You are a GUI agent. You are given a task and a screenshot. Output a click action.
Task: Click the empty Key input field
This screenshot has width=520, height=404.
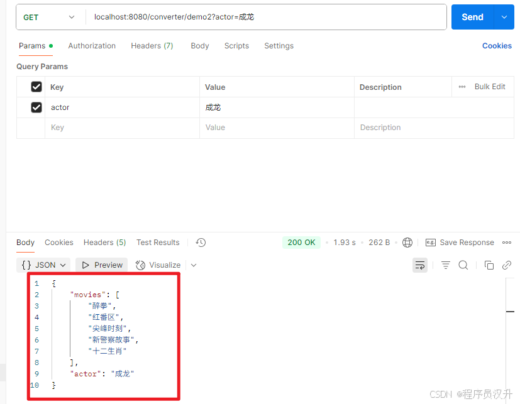pos(122,128)
